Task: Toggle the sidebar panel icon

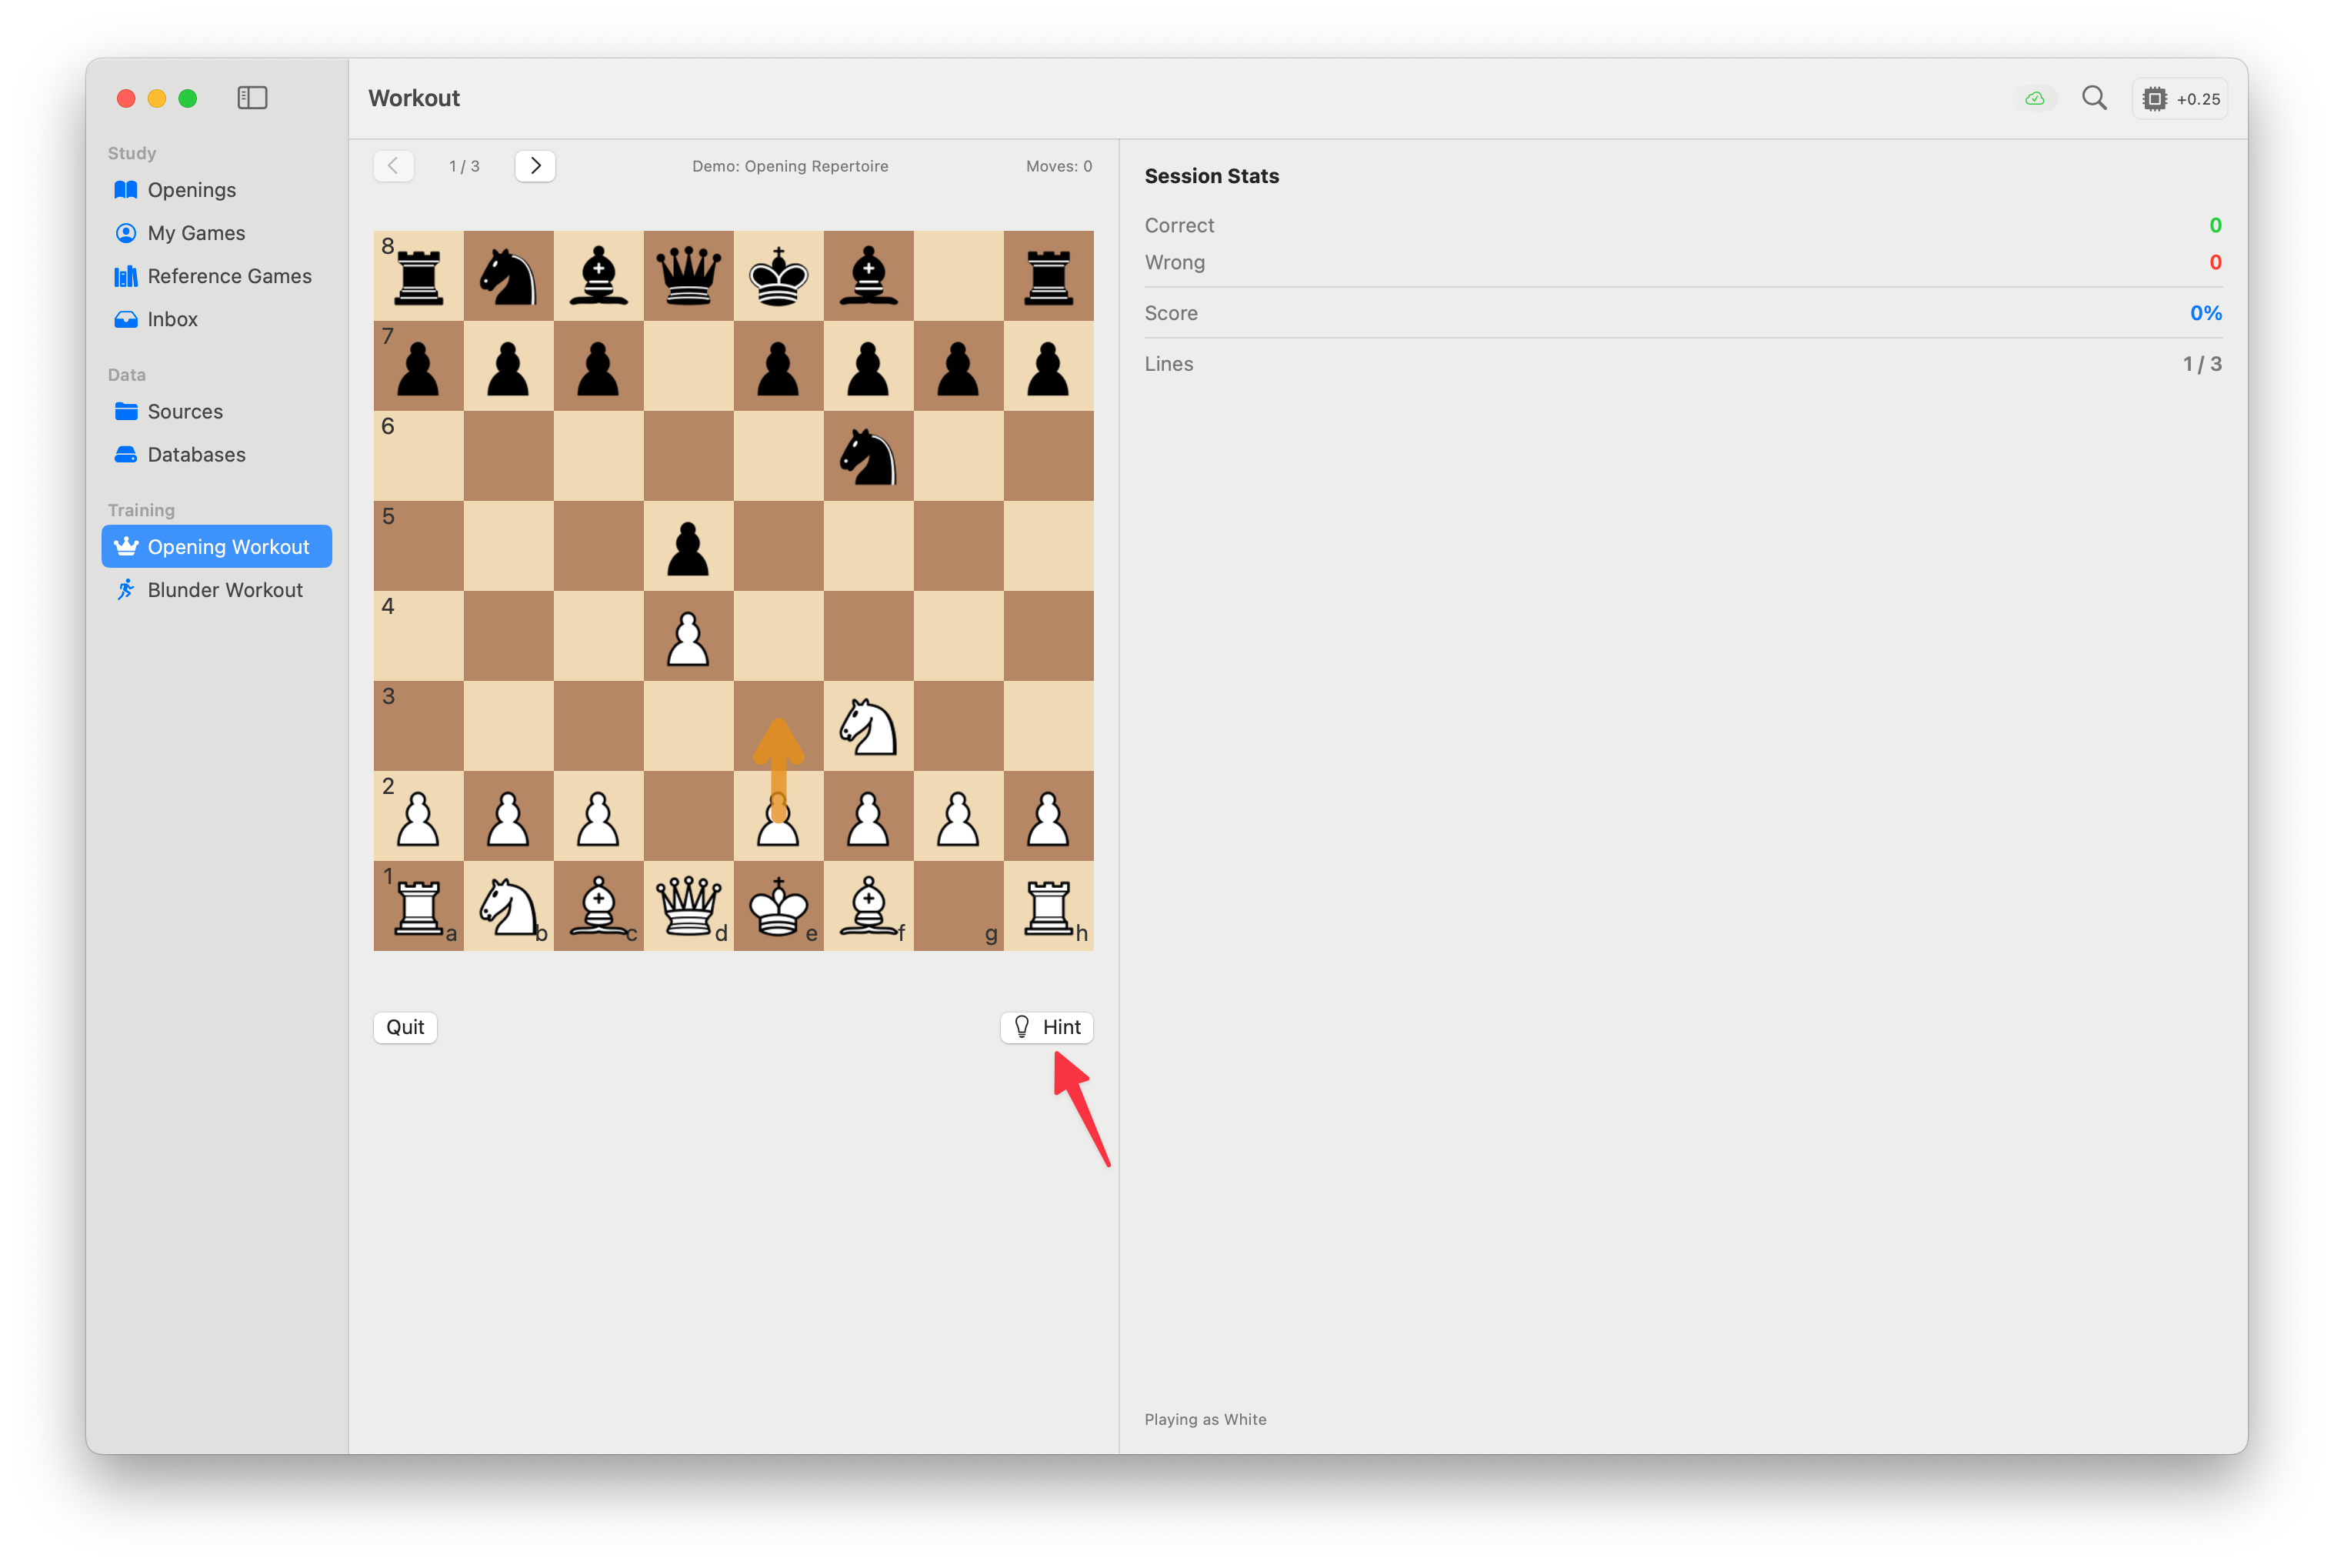Action: [252, 98]
